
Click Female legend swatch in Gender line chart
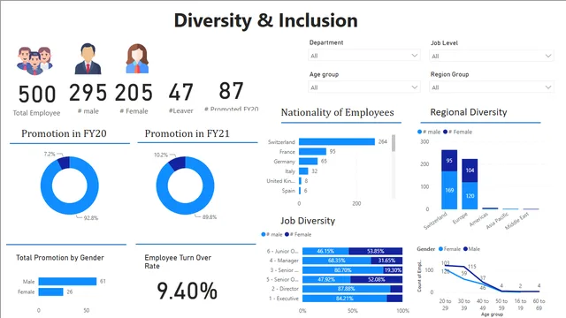(440, 249)
